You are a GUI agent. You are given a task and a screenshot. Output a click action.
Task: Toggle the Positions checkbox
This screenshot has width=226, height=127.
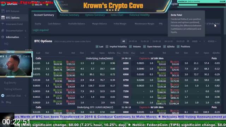click(178, 47)
